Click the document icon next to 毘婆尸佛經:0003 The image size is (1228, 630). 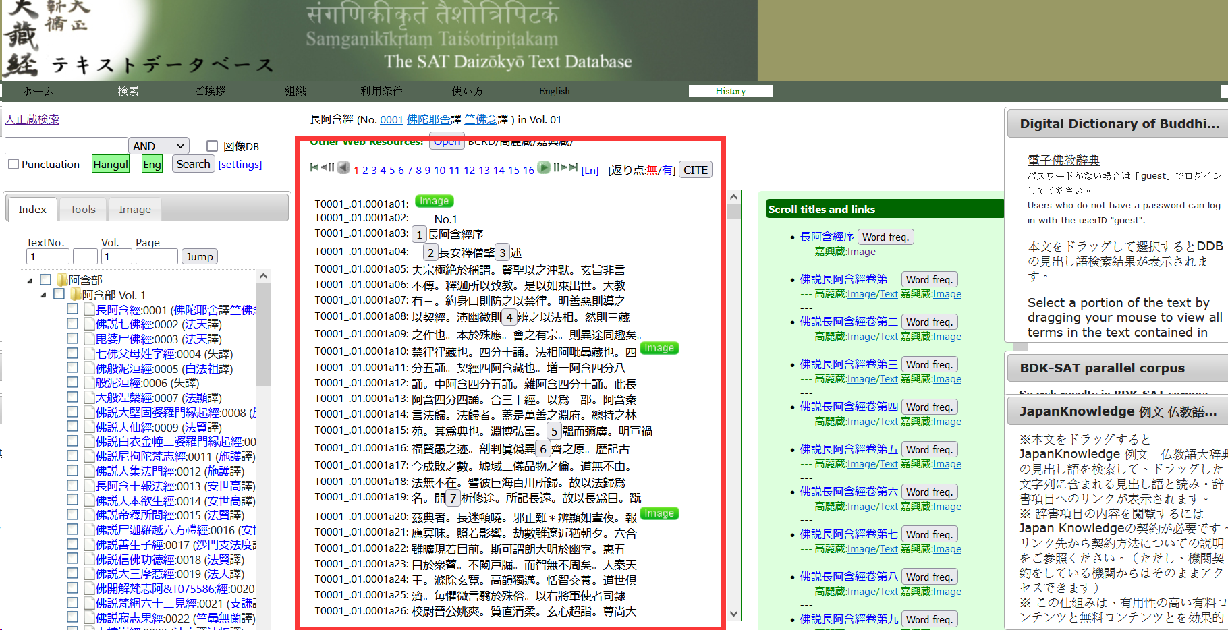point(90,339)
